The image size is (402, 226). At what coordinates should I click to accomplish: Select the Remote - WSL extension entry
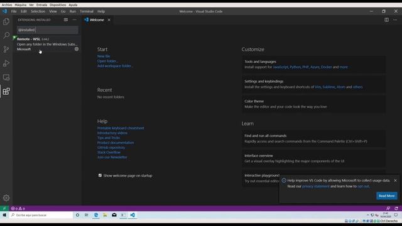48,44
